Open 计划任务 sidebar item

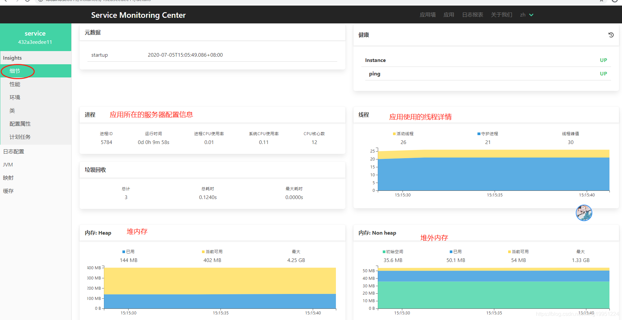20,137
